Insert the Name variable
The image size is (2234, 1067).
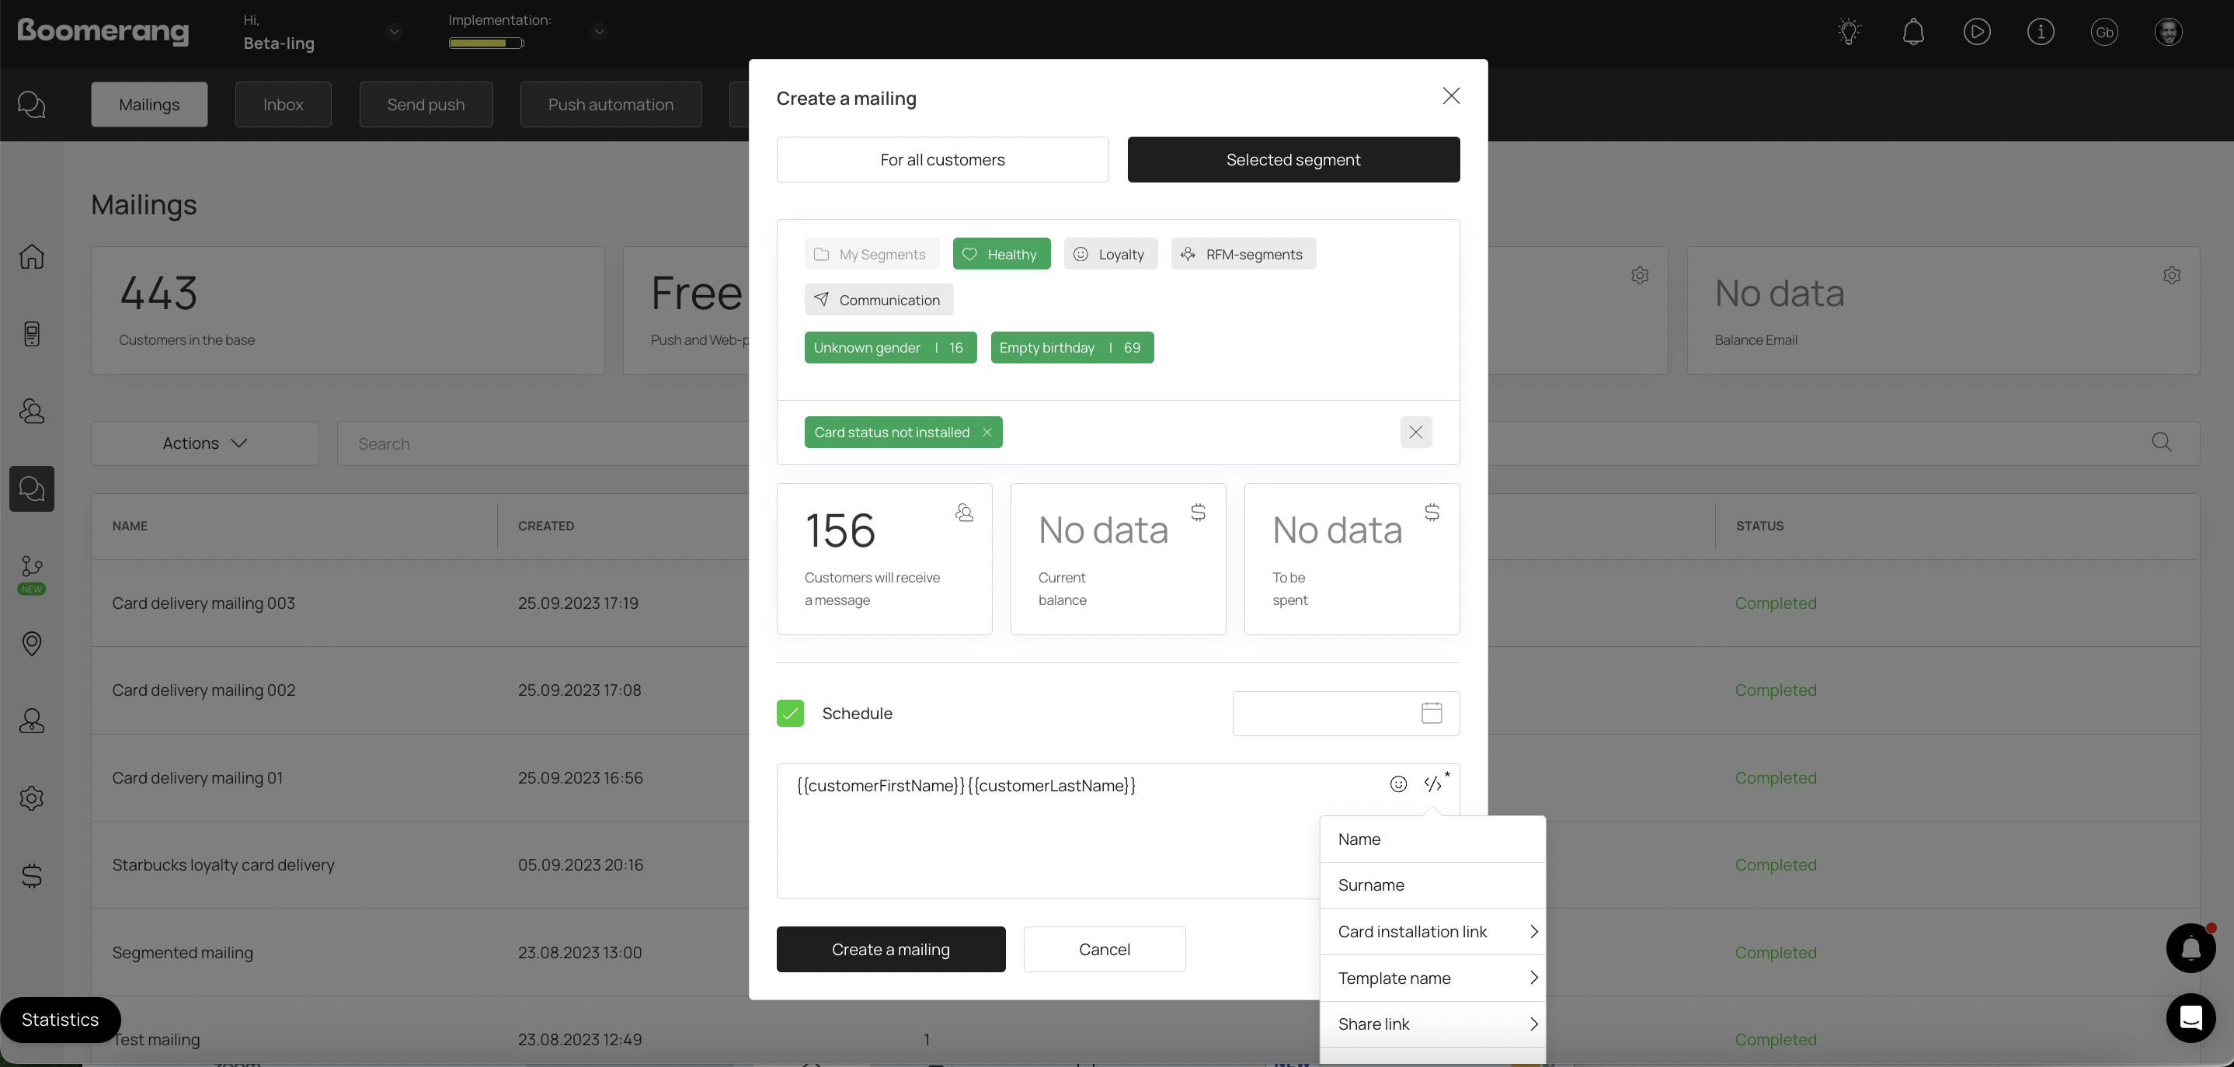1432,839
